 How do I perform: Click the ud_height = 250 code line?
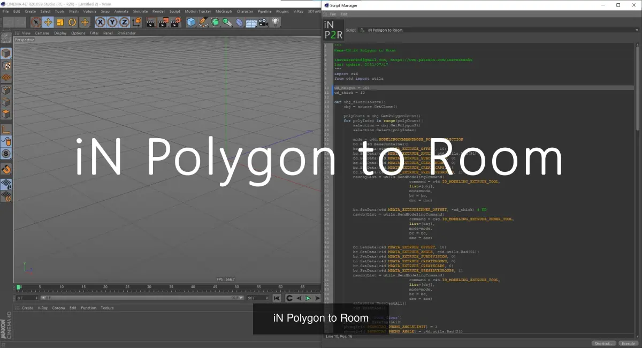[352, 88]
